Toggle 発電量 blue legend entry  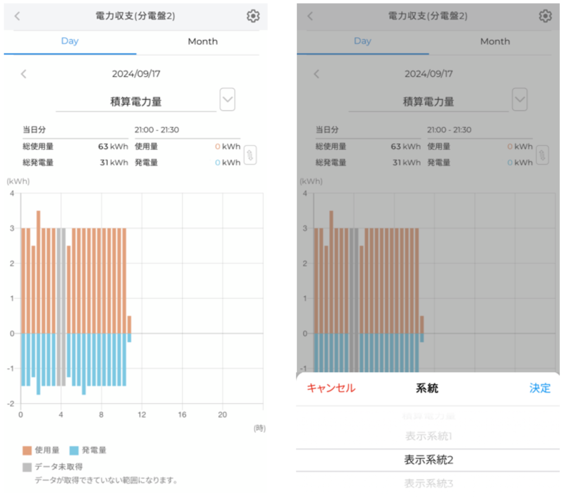[88, 450]
